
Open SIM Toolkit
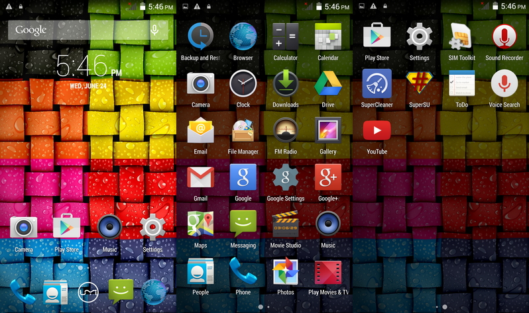pyautogui.click(x=461, y=36)
